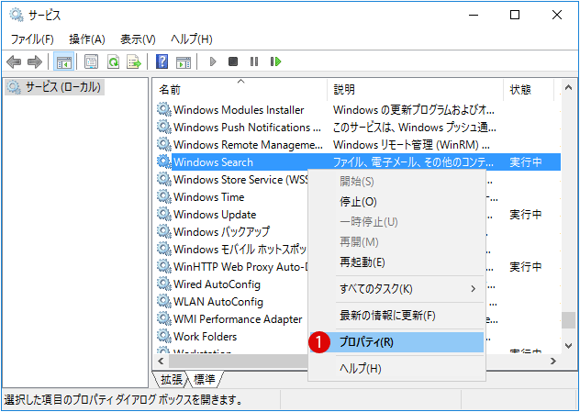The height and width of the screenshot is (412, 580).
Task: Click the gear icon of Windows Search
Action: coord(164,161)
